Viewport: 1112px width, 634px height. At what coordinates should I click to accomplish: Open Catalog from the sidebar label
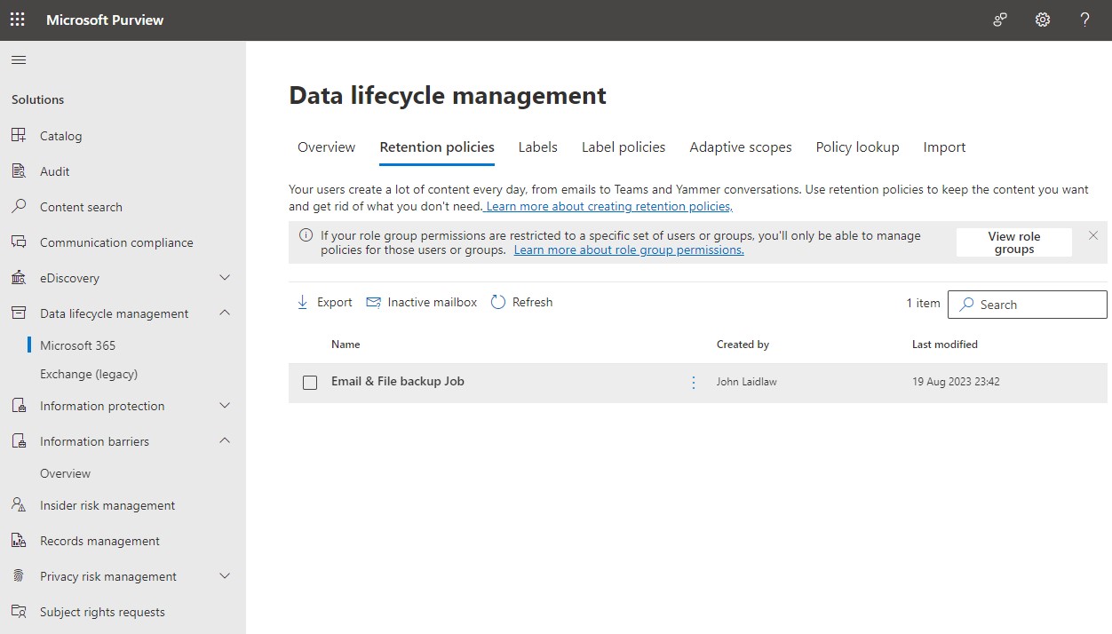tap(60, 136)
